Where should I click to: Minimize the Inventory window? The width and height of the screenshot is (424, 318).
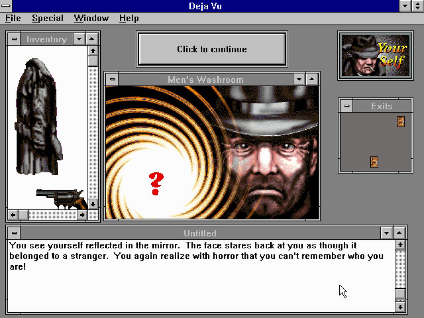79,39
